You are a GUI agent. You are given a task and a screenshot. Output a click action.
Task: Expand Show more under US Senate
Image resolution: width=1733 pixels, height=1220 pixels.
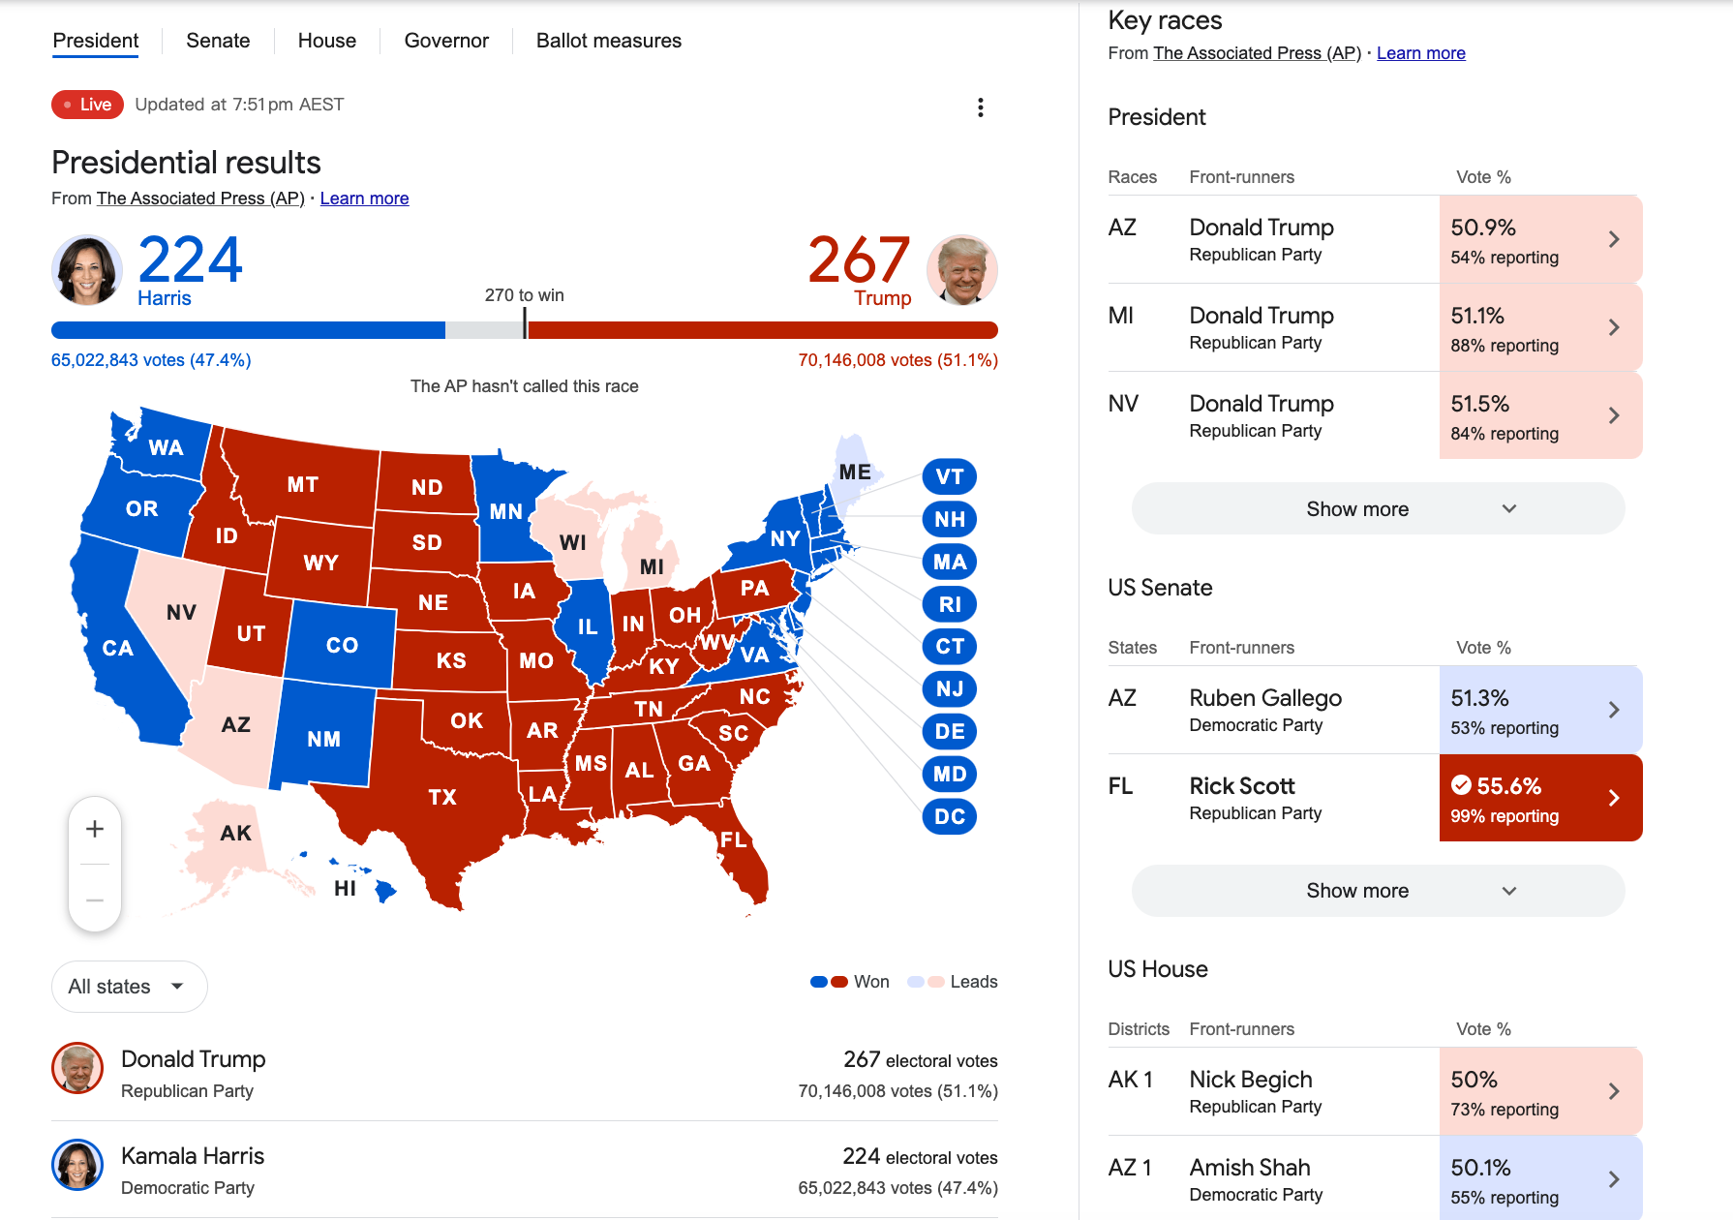pos(1378,890)
